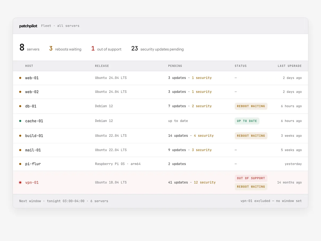Viewport: 321px width, 241px height.
Task: Click '14 updates' in the build-01 row
Action: click(x=178, y=136)
